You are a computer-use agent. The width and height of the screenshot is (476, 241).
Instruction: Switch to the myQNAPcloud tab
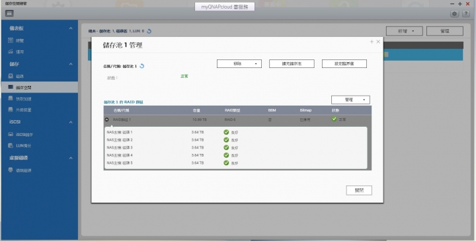click(x=225, y=7)
